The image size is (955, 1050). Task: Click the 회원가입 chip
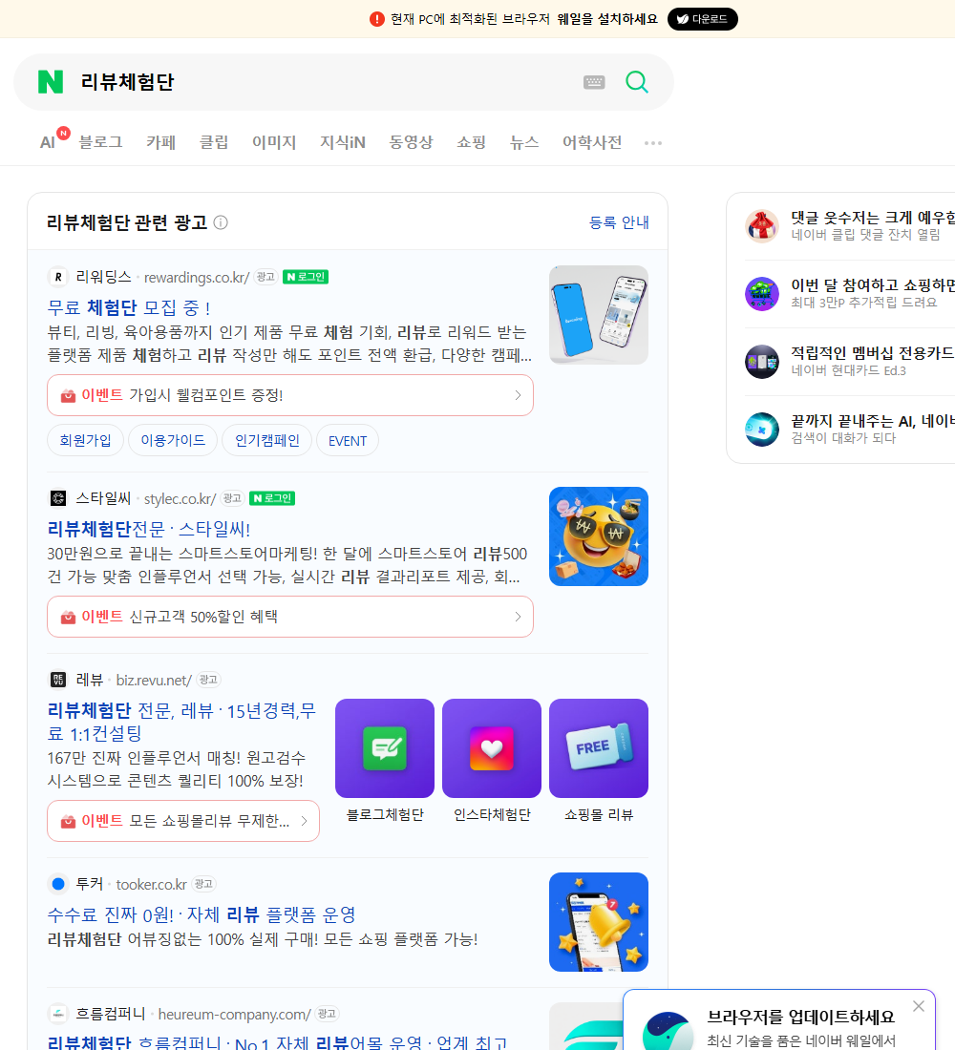point(85,440)
